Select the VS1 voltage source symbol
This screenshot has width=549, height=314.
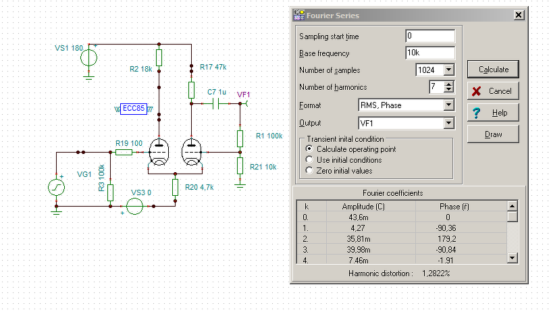(88, 58)
